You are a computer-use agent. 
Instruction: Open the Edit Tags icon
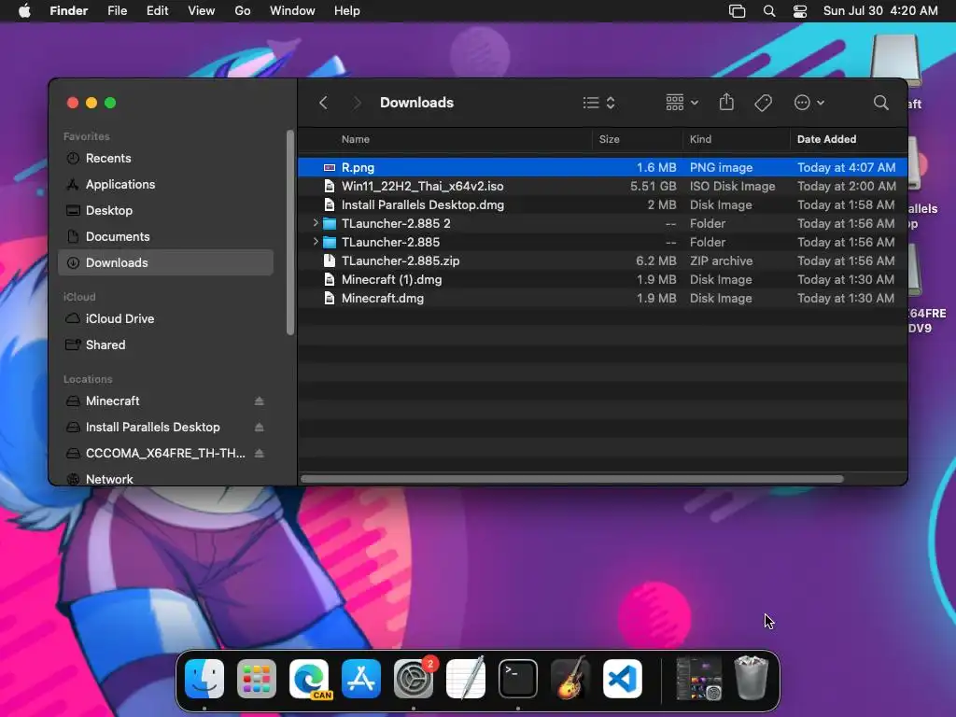click(763, 103)
